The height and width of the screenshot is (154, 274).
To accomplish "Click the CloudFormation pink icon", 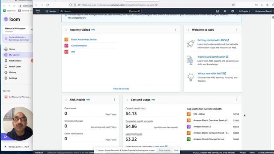I will click(x=66, y=46).
